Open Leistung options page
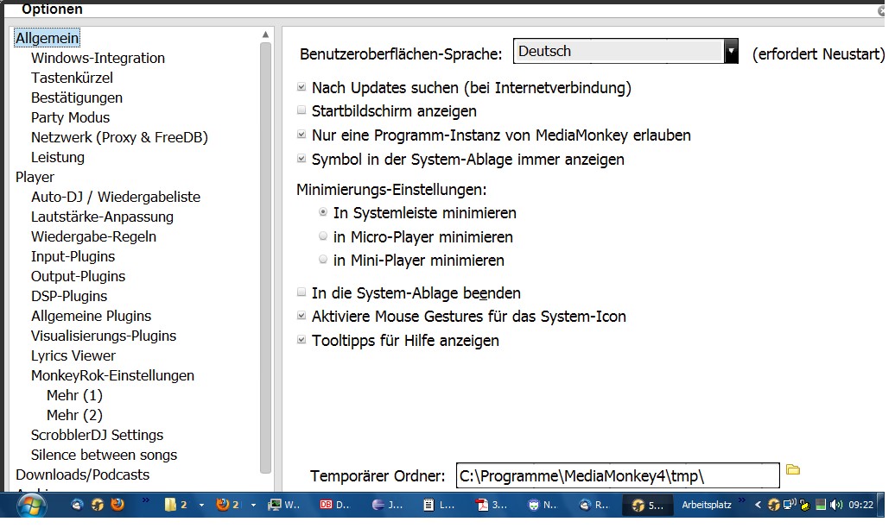895x528 pixels. [x=58, y=157]
